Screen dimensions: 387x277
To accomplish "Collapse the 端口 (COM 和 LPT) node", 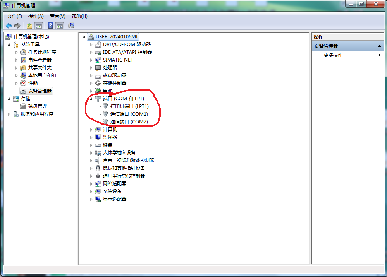I will point(91,99).
